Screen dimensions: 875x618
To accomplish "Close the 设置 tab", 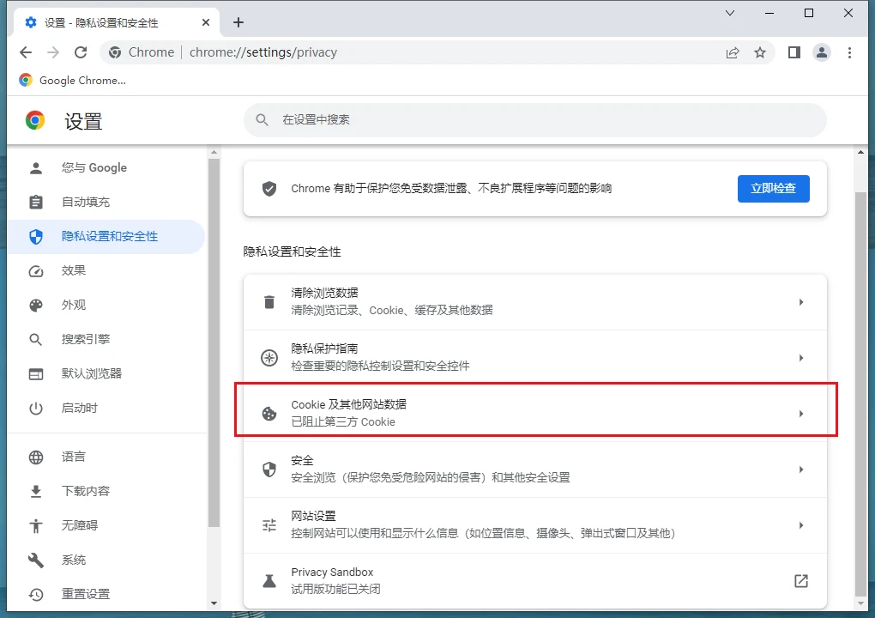I will click(206, 22).
